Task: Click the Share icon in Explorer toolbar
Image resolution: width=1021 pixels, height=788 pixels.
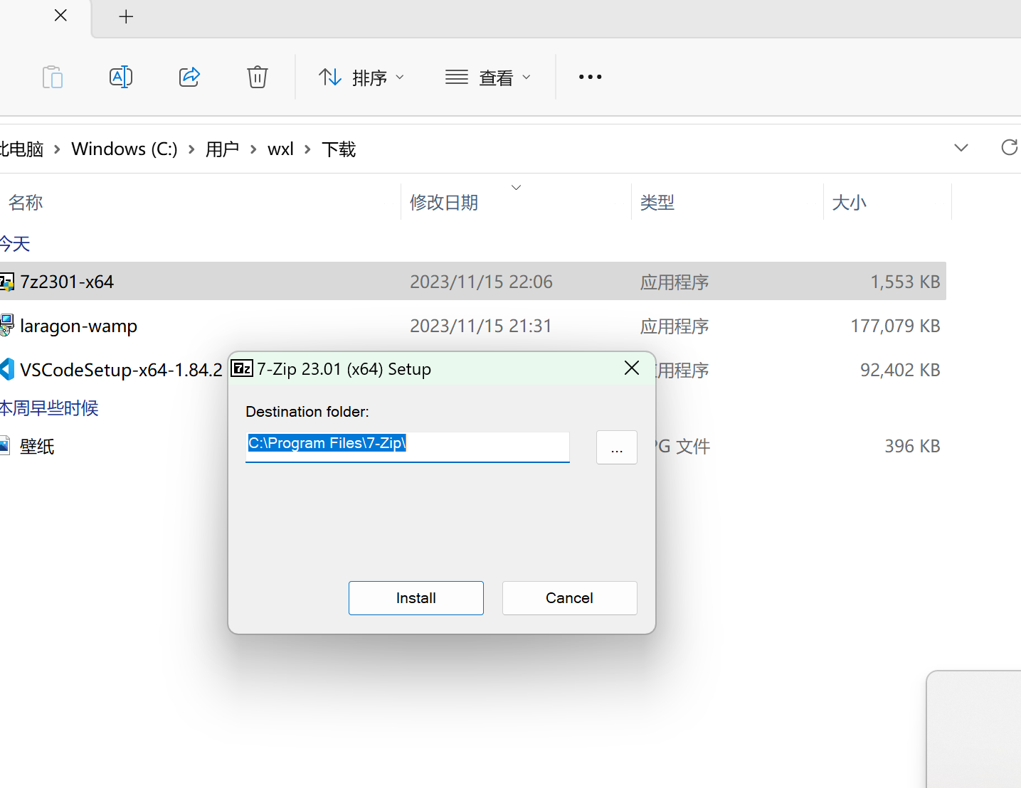Action: click(189, 77)
